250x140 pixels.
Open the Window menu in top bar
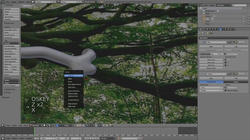pos(21,2)
